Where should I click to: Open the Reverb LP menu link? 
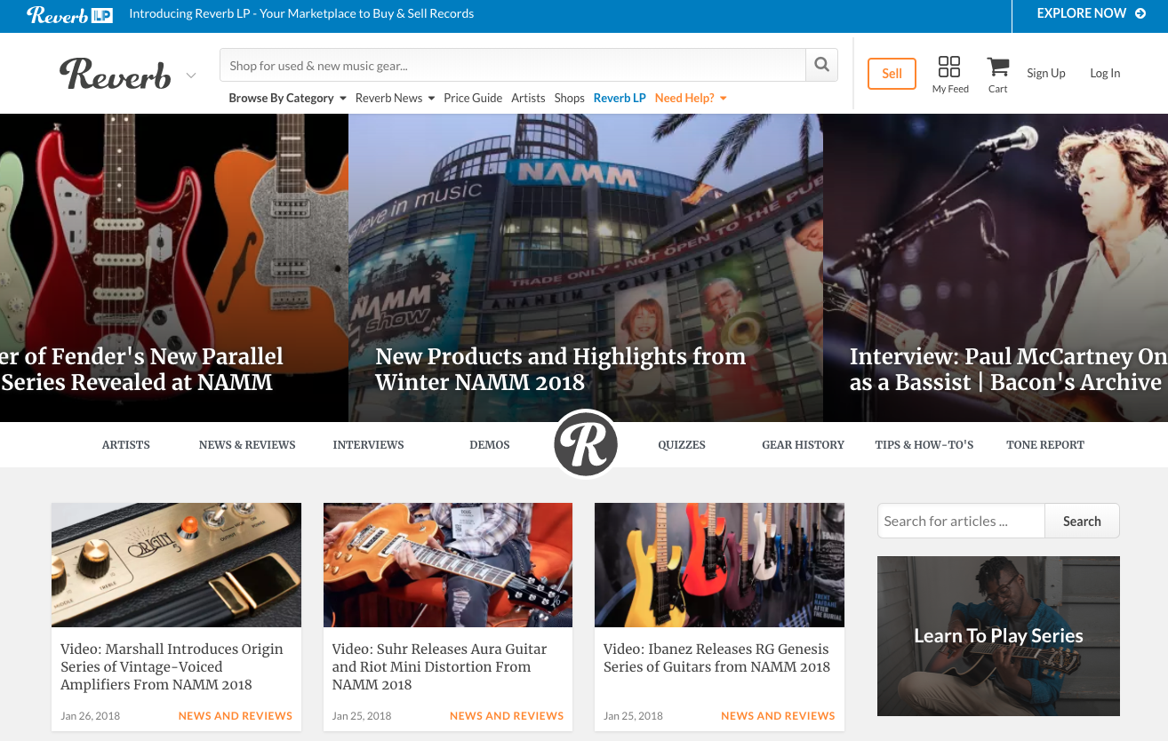point(620,98)
